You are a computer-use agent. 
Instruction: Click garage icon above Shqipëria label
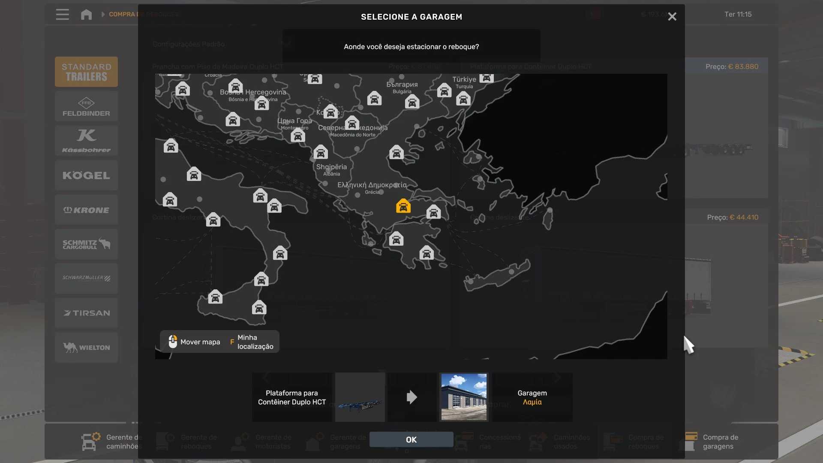click(320, 152)
